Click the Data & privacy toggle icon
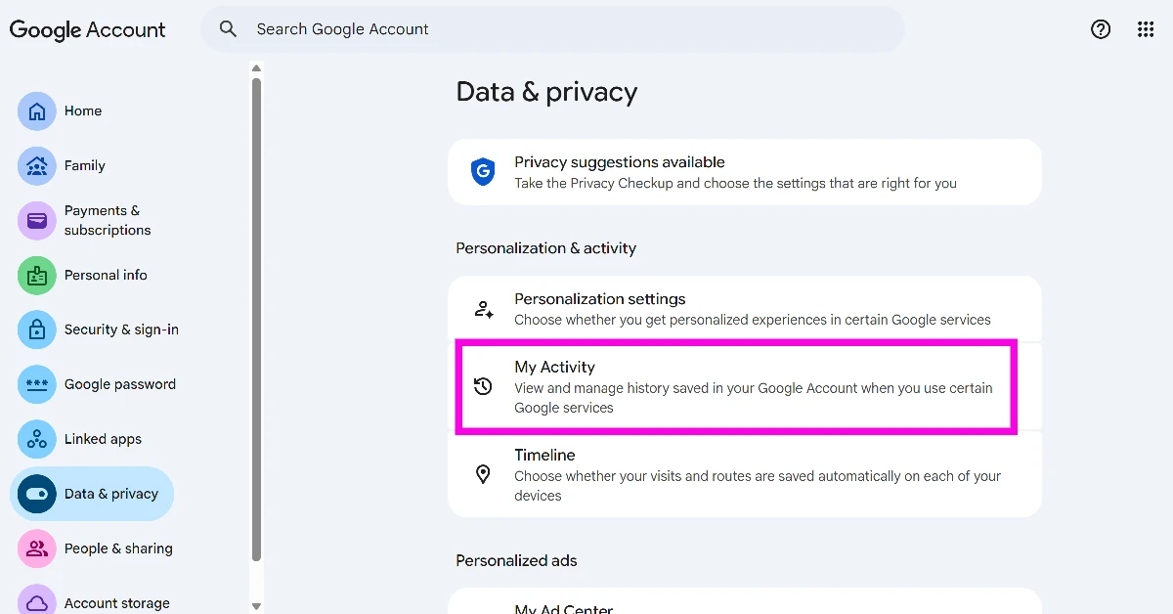 (x=37, y=494)
